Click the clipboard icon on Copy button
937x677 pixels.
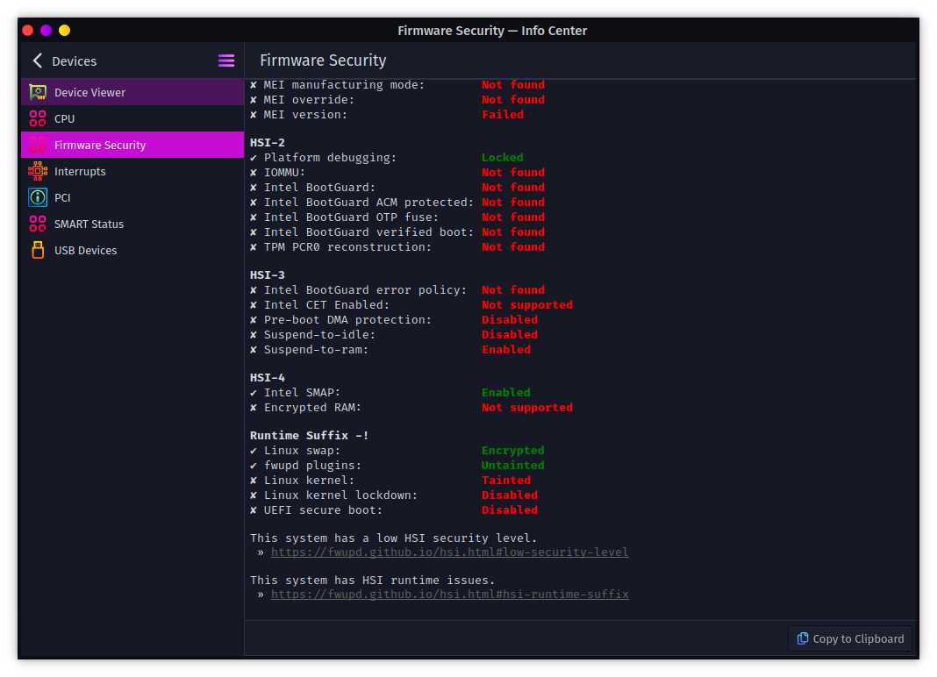coord(803,638)
